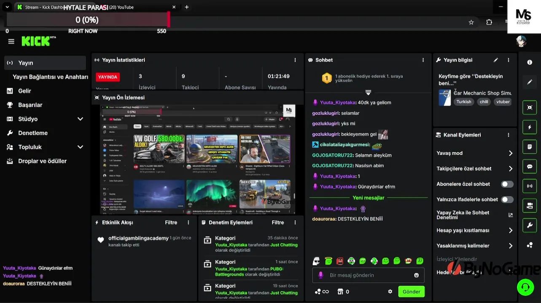Open emoji picker in message box
This screenshot has width=541, height=303.
click(x=417, y=275)
